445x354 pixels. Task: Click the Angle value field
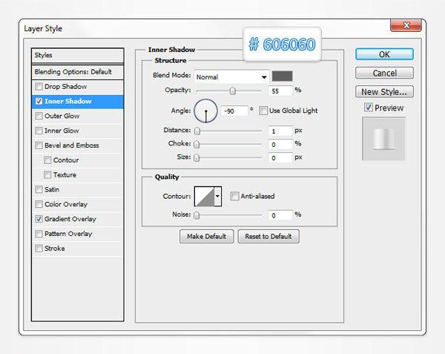[234, 111]
